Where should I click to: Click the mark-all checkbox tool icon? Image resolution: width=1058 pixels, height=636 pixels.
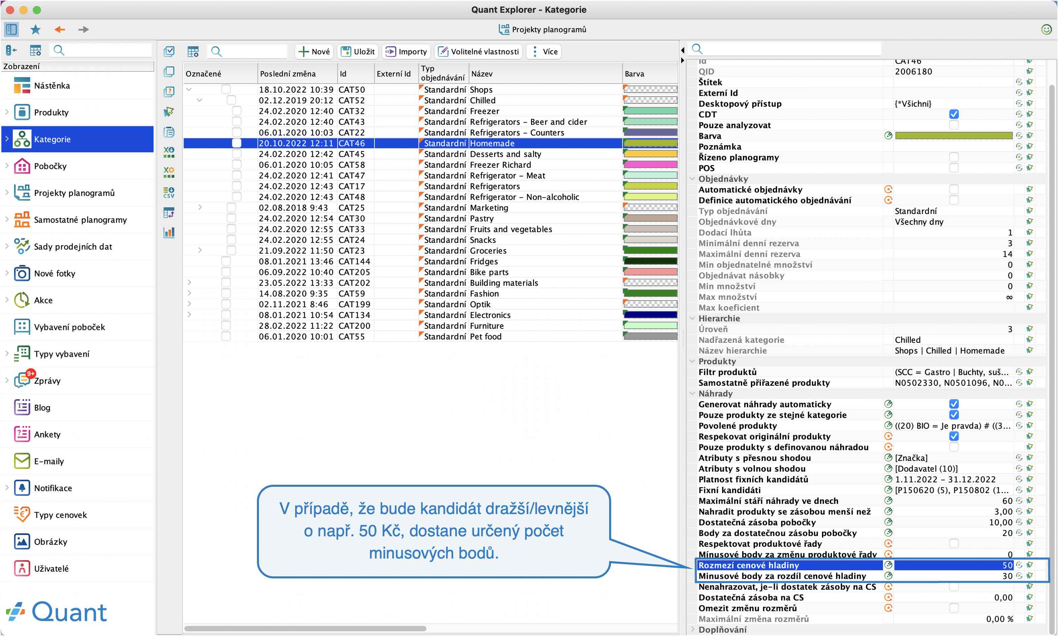pyautogui.click(x=169, y=51)
